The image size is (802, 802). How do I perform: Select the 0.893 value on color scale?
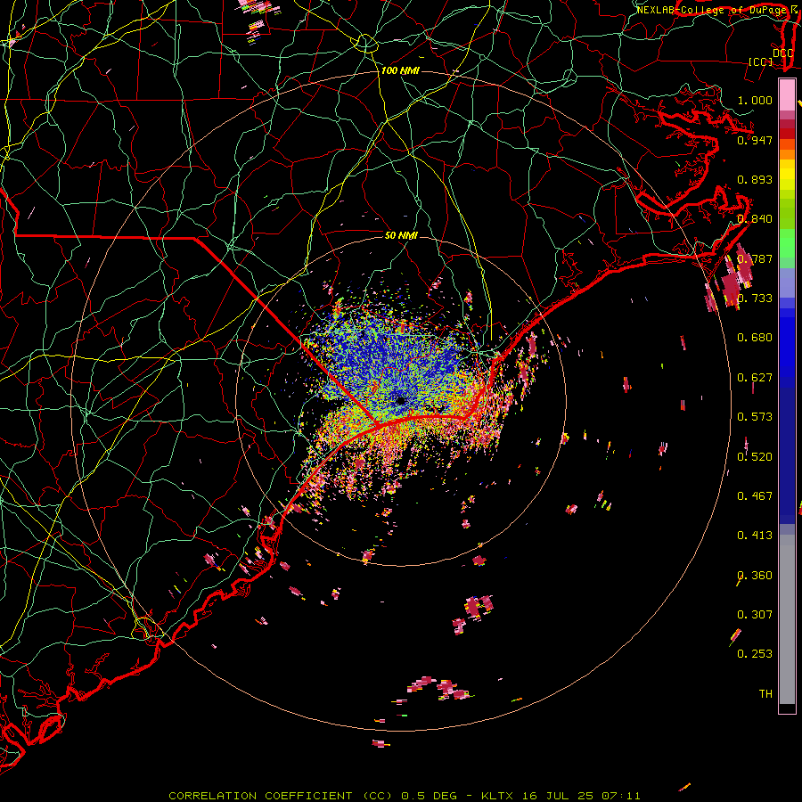click(755, 179)
